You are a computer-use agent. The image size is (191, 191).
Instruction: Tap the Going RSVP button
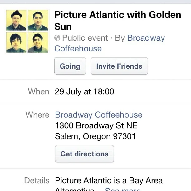pyautogui.click(x=70, y=66)
